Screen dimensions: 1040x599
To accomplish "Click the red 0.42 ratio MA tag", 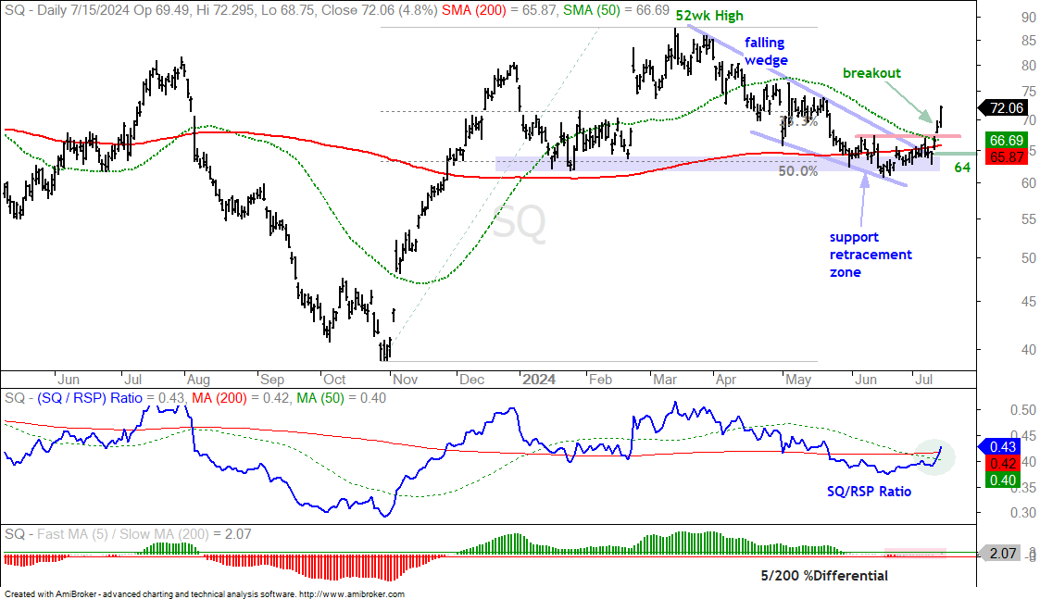I will (1003, 464).
